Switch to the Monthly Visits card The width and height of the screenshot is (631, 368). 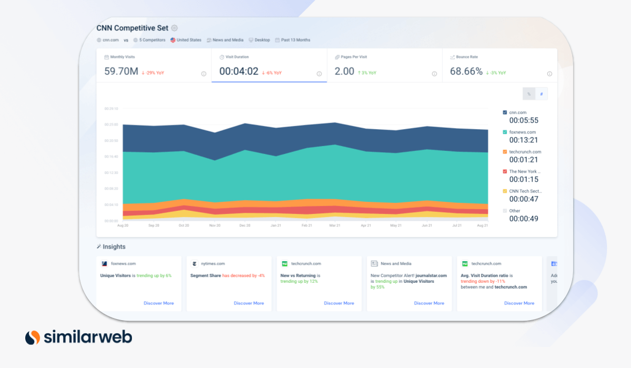coord(152,66)
